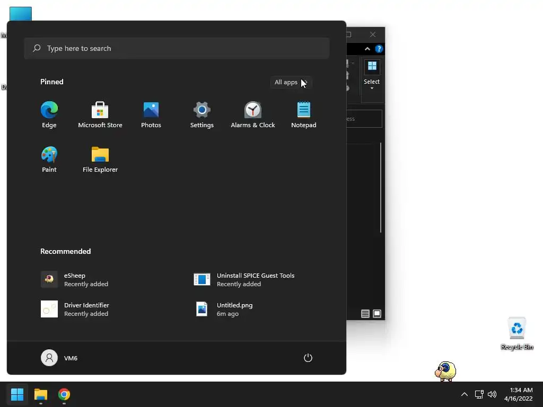Screen dimensions: 543x407
Task: Click the Type here to search box
Action: pos(177,48)
